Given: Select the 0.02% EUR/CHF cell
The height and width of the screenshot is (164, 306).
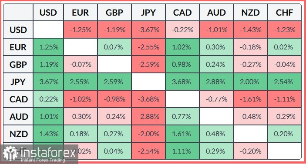Looking at the screenshot, I should (x=284, y=47).
